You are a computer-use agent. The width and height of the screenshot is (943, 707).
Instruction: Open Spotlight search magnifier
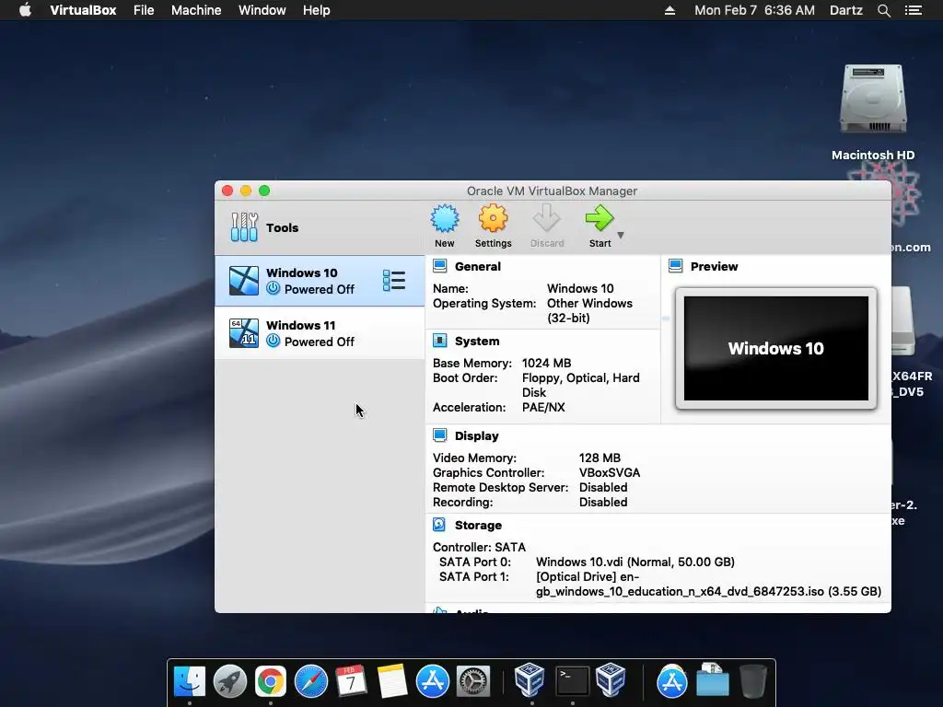(x=883, y=10)
